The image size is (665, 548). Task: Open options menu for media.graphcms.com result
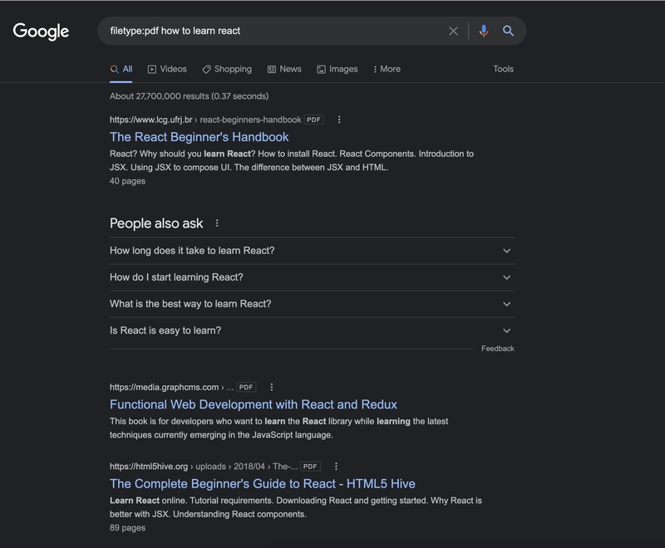pos(272,387)
